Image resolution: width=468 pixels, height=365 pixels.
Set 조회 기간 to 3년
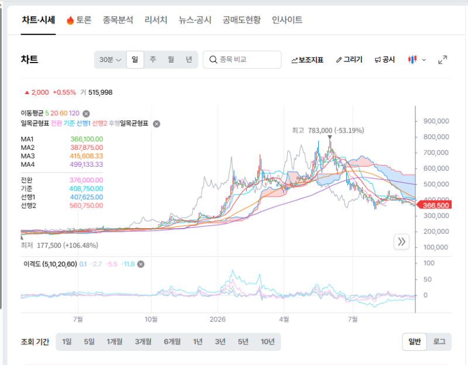coord(221,342)
